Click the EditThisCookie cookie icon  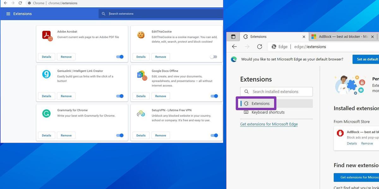141,35
